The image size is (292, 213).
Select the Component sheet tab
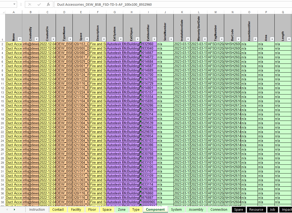[x=155, y=209]
